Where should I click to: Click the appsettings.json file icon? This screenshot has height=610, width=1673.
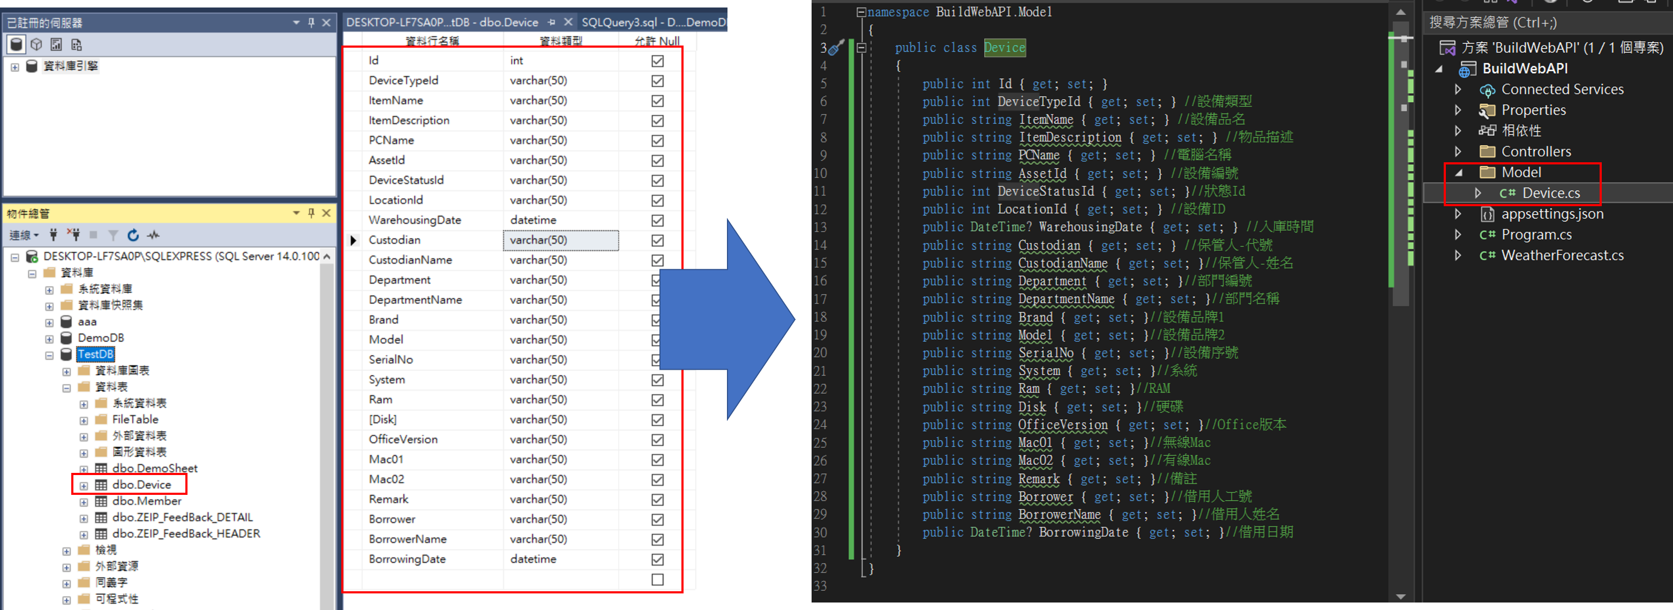[x=1487, y=214]
